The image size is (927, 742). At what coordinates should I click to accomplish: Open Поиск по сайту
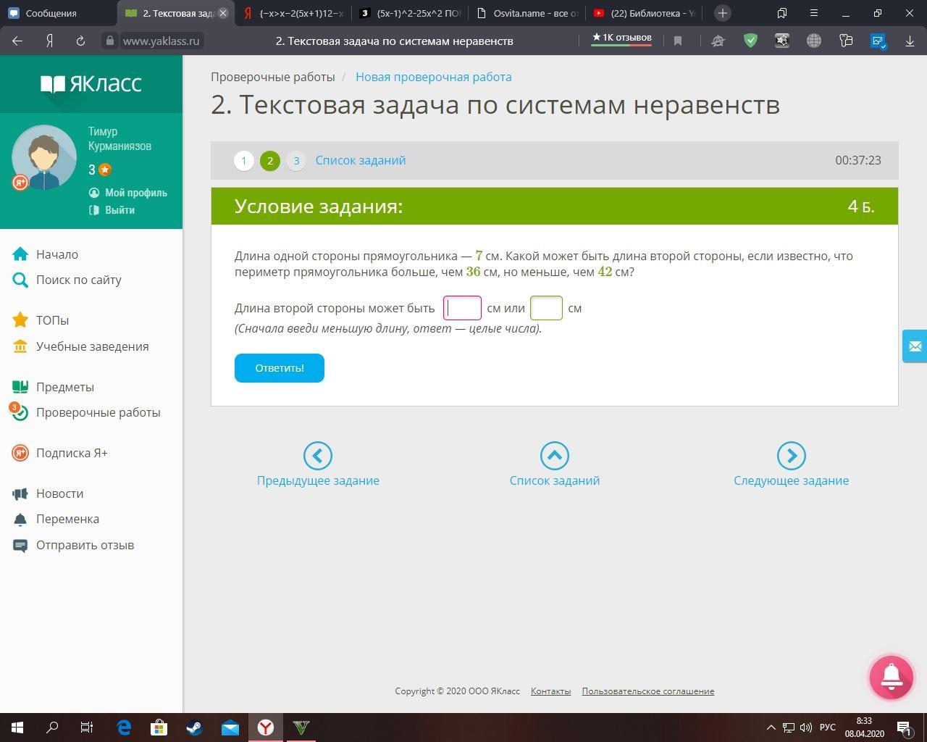click(79, 280)
